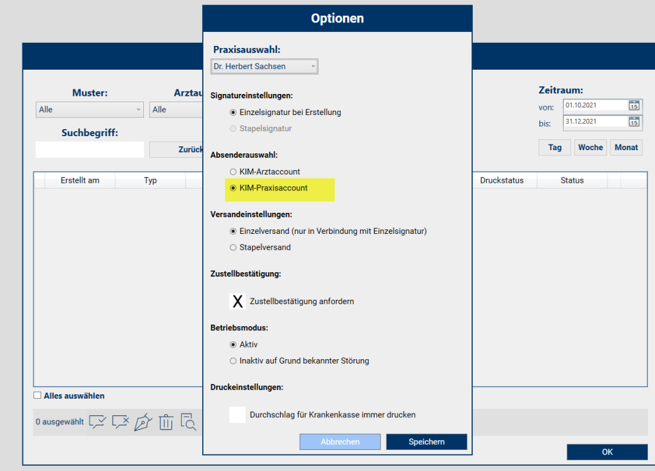
Task: Click the Speichern button
Action: click(x=427, y=442)
